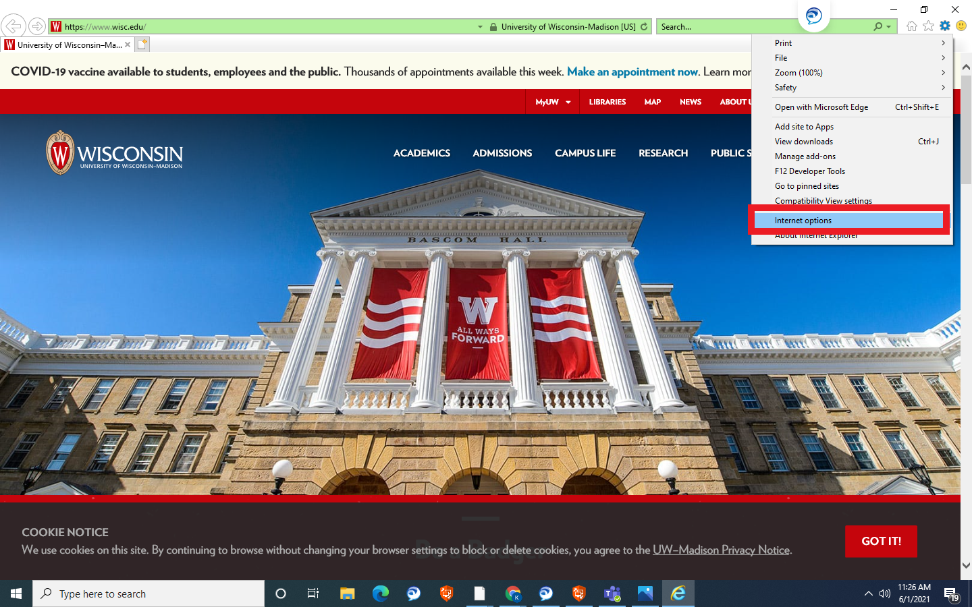Follow the Make an appointment now link
The image size is (972, 607).
(632, 71)
